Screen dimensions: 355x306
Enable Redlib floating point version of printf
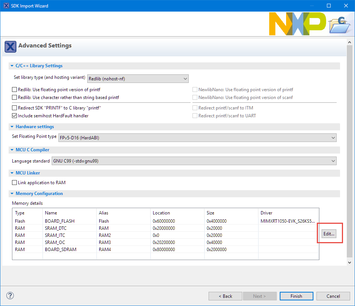15,90
